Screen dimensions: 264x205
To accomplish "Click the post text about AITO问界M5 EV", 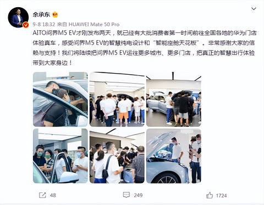I will 145,48.
